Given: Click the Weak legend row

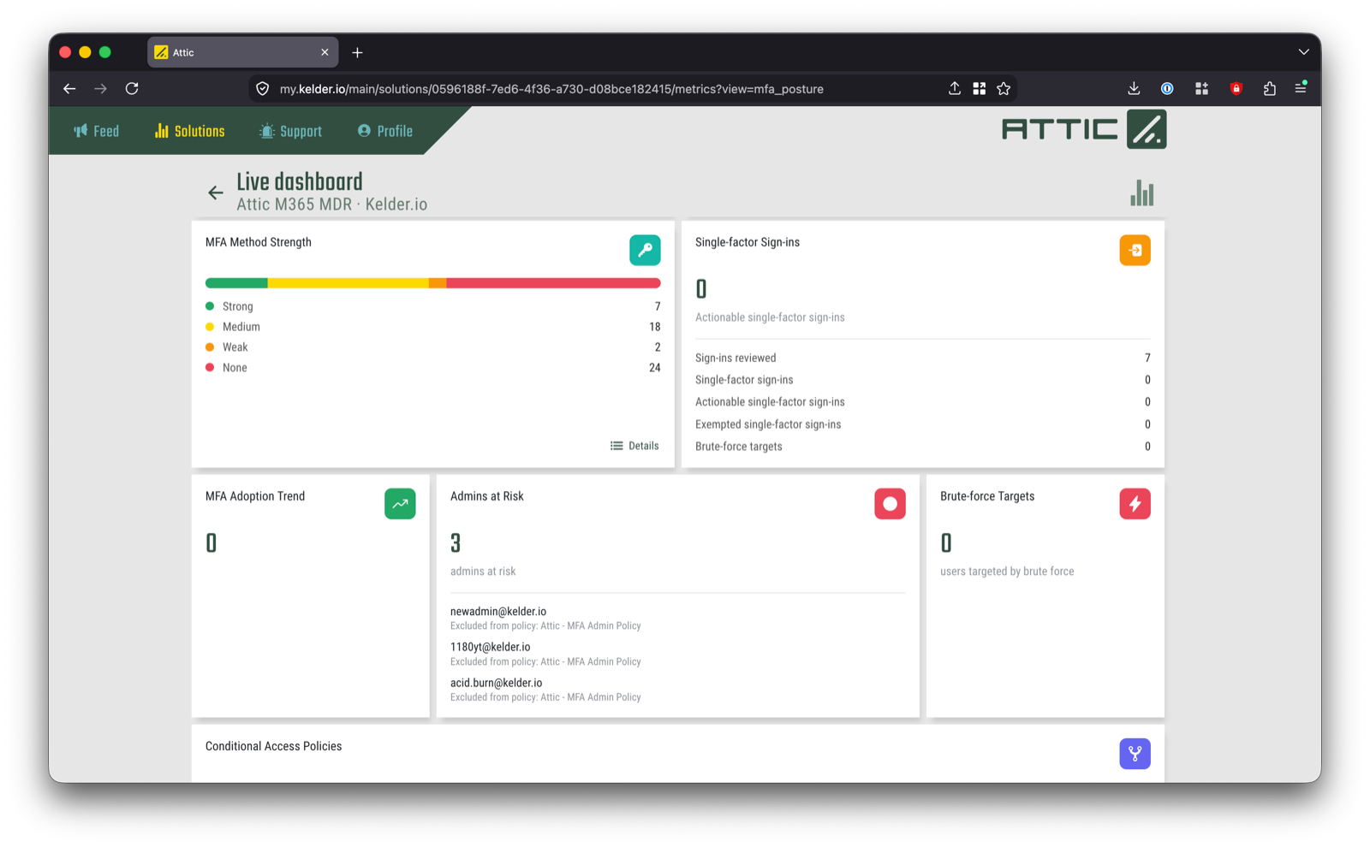Looking at the screenshot, I should click(432, 347).
